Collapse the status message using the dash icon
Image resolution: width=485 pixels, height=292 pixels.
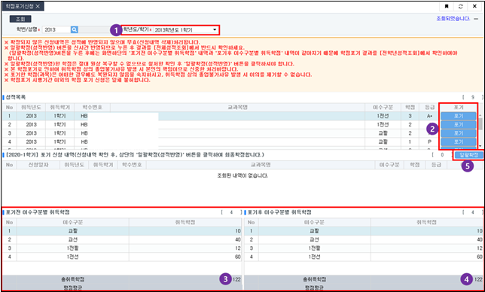[476, 19]
